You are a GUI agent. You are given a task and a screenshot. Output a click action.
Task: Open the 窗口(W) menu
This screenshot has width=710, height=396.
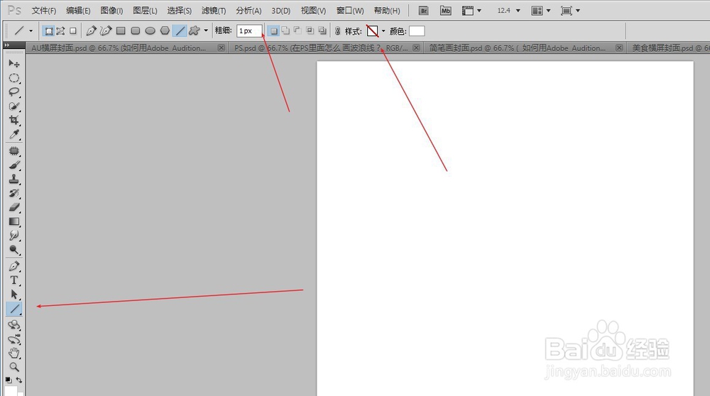click(x=350, y=11)
